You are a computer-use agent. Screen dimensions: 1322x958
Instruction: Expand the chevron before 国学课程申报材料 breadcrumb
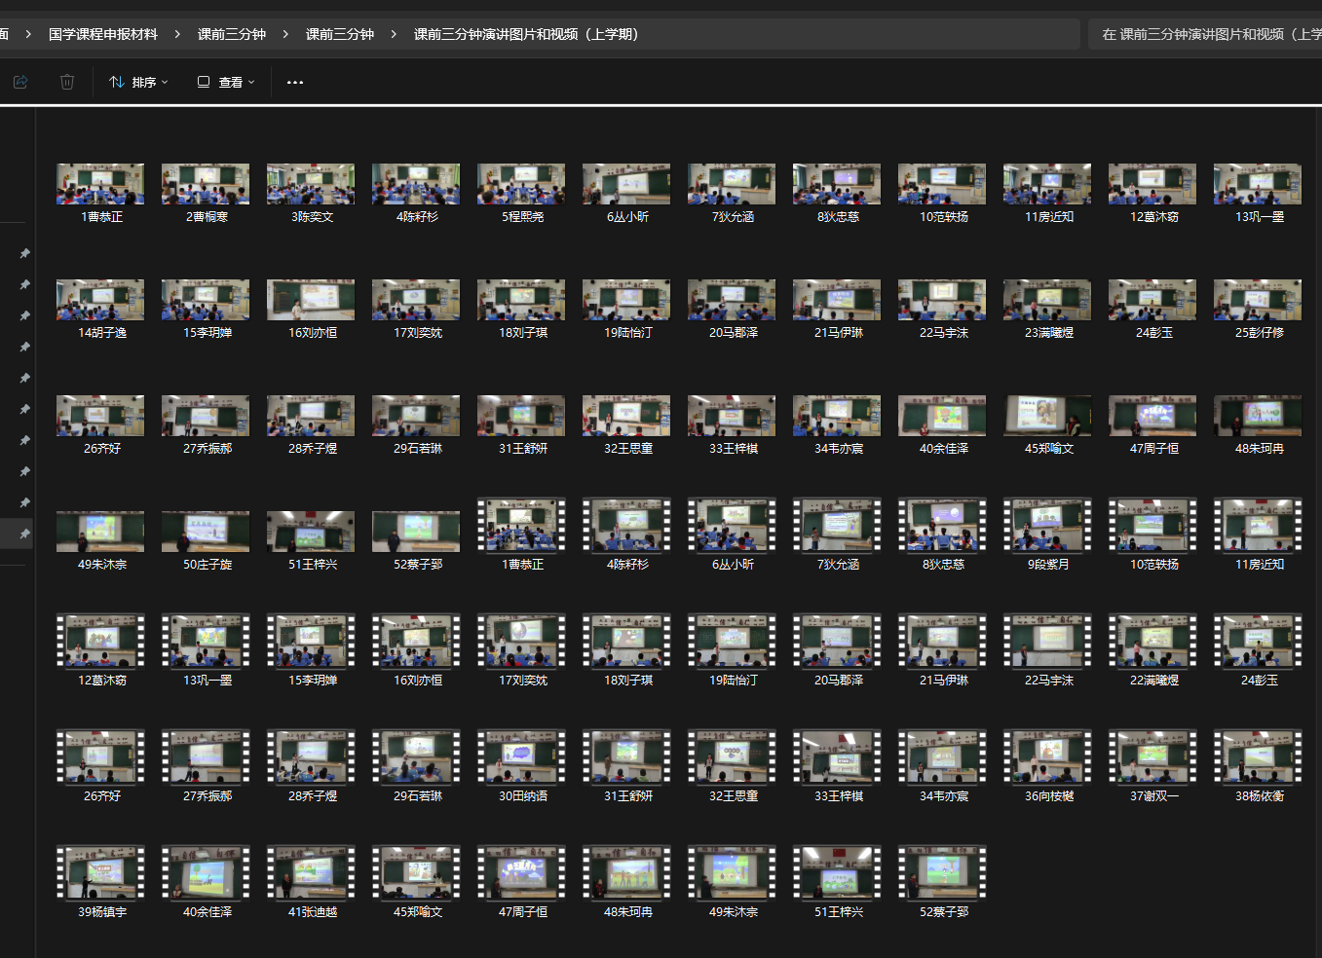(28, 34)
